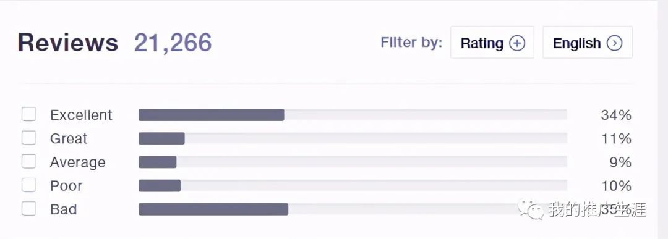
Task: Check the Poor rating checkbox
Action: (28, 185)
